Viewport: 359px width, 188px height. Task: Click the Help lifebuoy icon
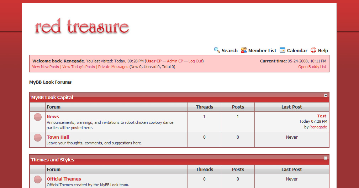[313, 50]
